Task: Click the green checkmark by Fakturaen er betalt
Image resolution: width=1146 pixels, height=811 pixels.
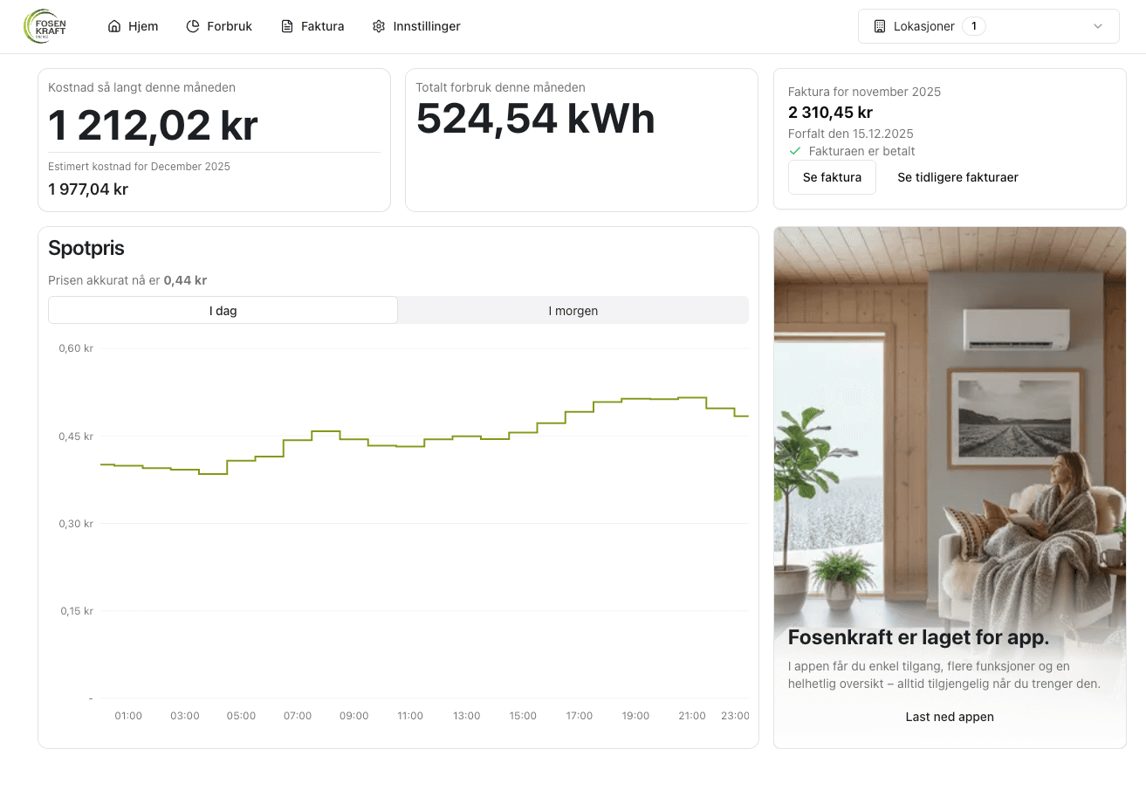Action: point(795,151)
